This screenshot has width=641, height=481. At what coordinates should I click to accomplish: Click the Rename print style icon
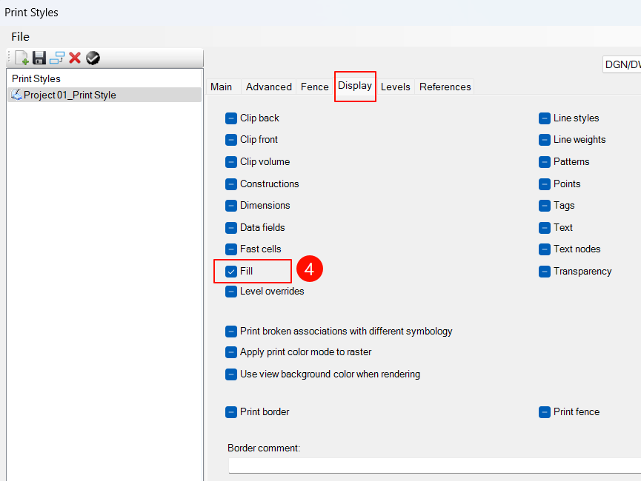[57, 58]
